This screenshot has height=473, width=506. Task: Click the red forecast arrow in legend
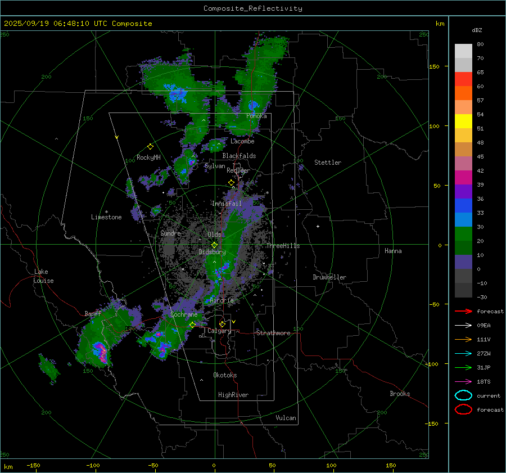click(x=463, y=311)
